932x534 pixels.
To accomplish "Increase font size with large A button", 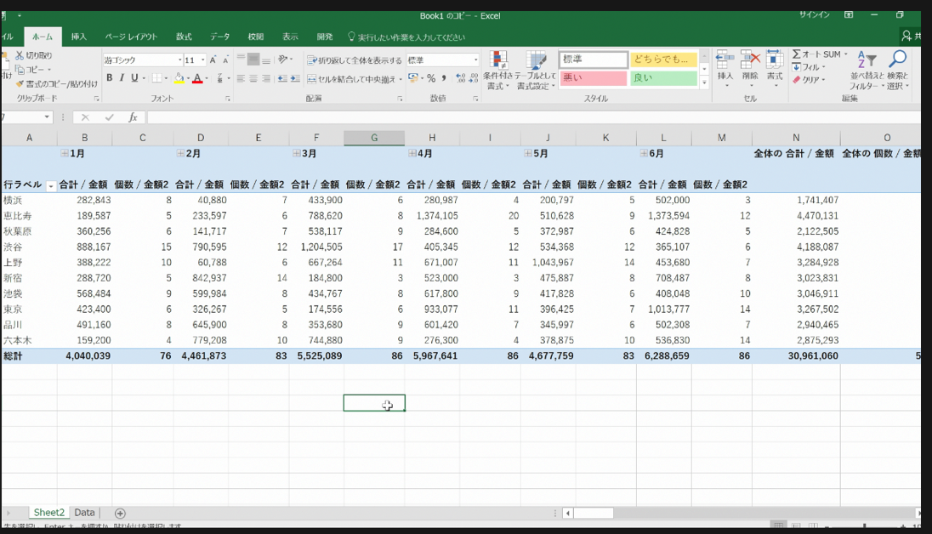I will pyautogui.click(x=213, y=60).
